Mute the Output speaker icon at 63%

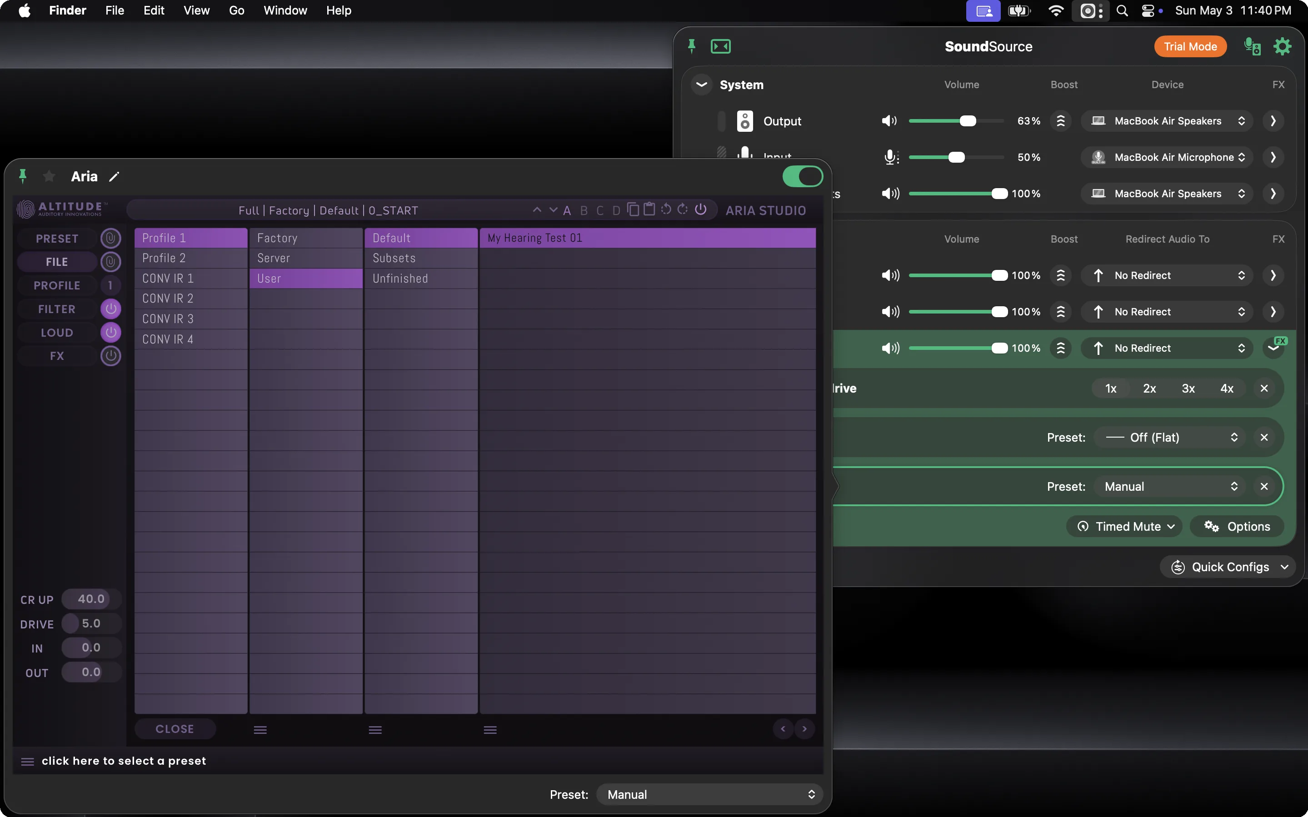click(x=889, y=121)
